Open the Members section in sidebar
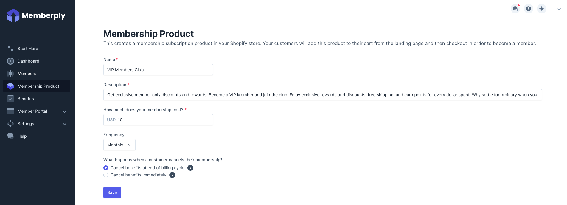The image size is (567, 205). (27, 74)
